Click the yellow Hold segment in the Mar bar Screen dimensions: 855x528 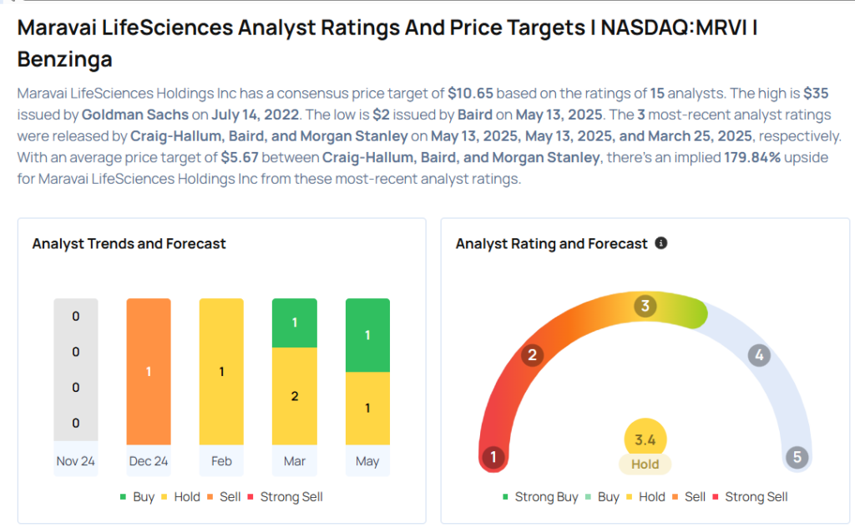click(295, 396)
